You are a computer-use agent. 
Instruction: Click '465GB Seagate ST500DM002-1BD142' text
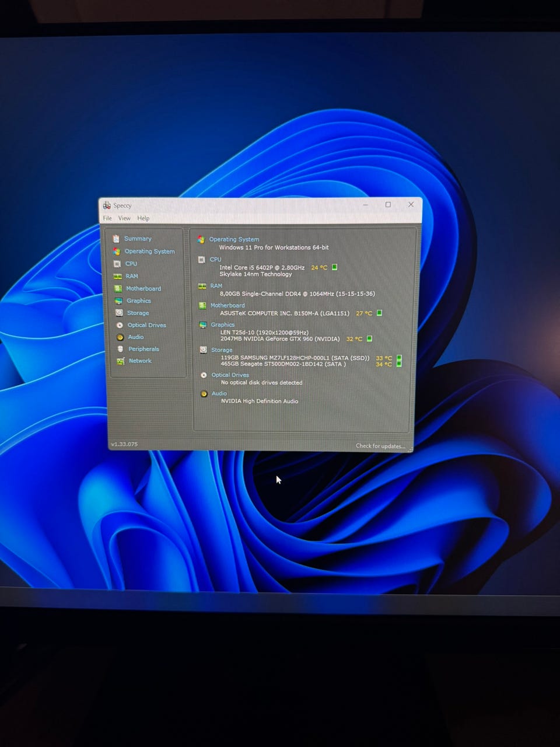point(271,364)
